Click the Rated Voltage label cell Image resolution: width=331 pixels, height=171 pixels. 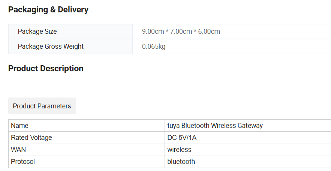point(87,138)
